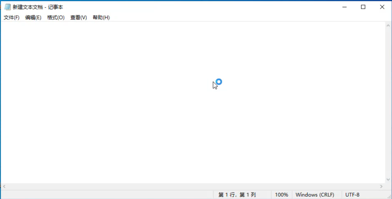392x199 pixels.
Task: Click inside the empty text editing area
Action: point(166,110)
